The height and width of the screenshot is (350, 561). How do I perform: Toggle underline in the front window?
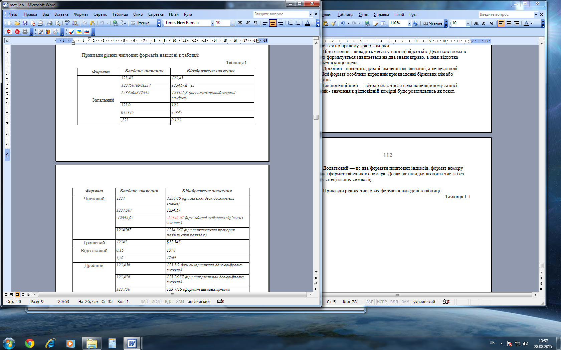(x=255, y=23)
